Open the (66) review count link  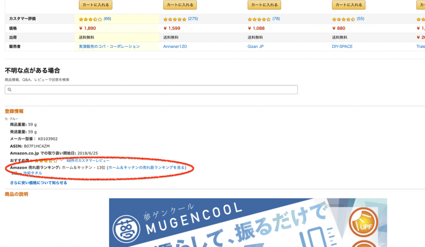(x=107, y=19)
